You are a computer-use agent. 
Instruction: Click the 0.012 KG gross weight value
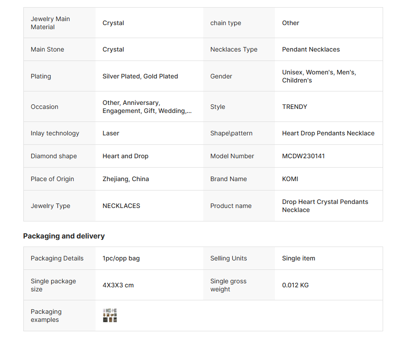click(295, 285)
